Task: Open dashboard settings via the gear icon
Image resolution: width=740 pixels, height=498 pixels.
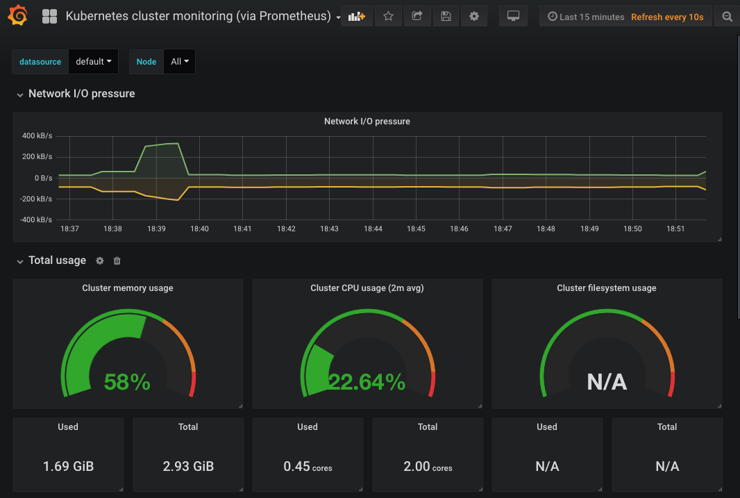Action: (474, 16)
